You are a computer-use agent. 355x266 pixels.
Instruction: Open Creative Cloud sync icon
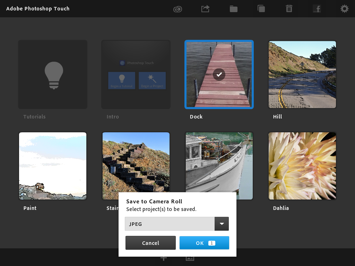click(x=178, y=9)
